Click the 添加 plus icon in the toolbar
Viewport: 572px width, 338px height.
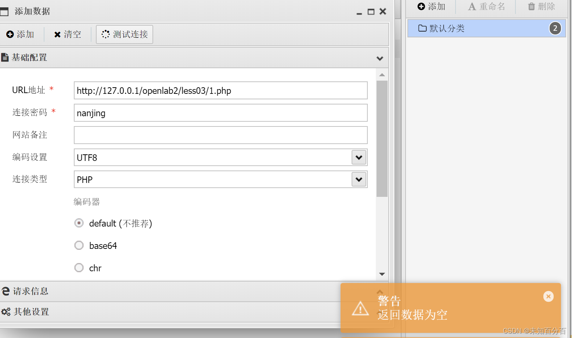click(10, 34)
